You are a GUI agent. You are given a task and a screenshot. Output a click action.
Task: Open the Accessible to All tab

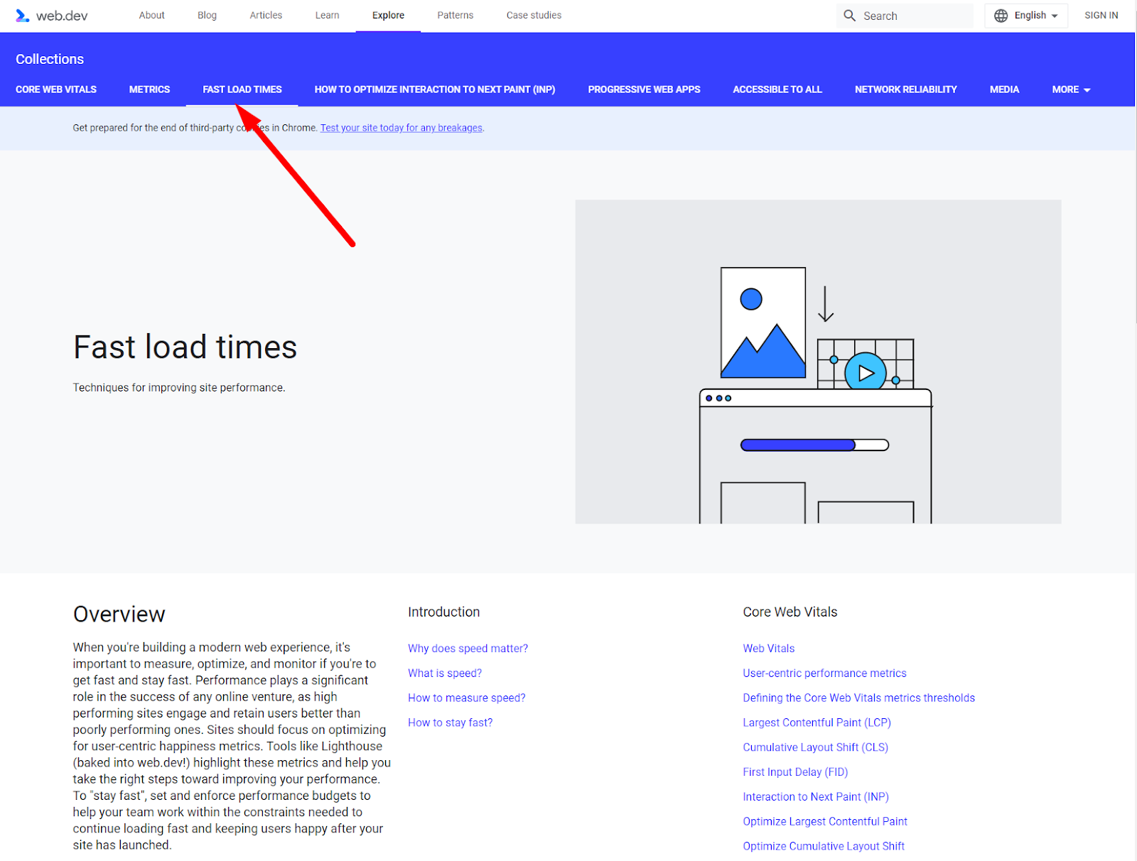777,90
